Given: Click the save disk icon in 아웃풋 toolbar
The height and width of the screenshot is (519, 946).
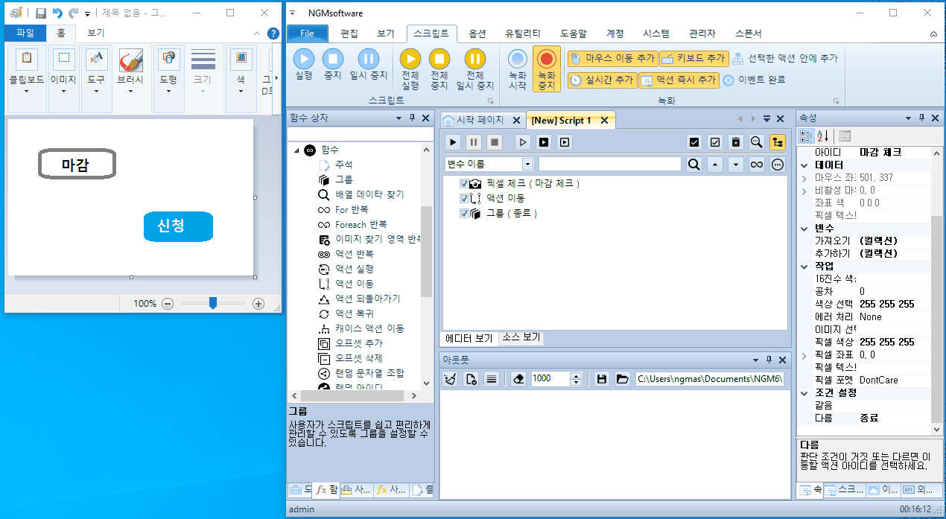Looking at the screenshot, I should [602, 378].
